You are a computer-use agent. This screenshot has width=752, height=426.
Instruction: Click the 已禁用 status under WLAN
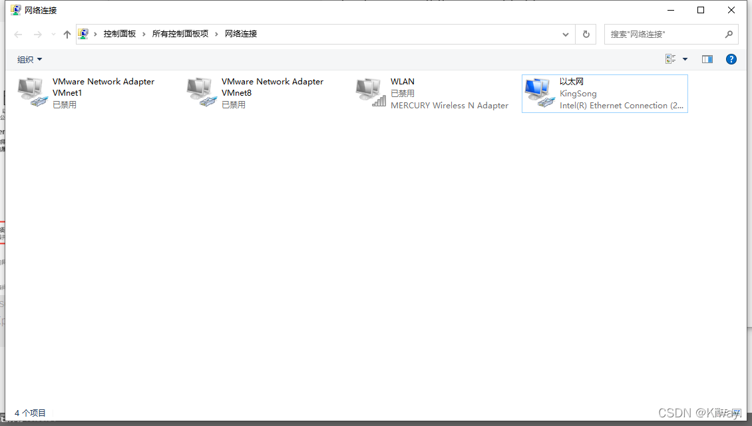(403, 94)
